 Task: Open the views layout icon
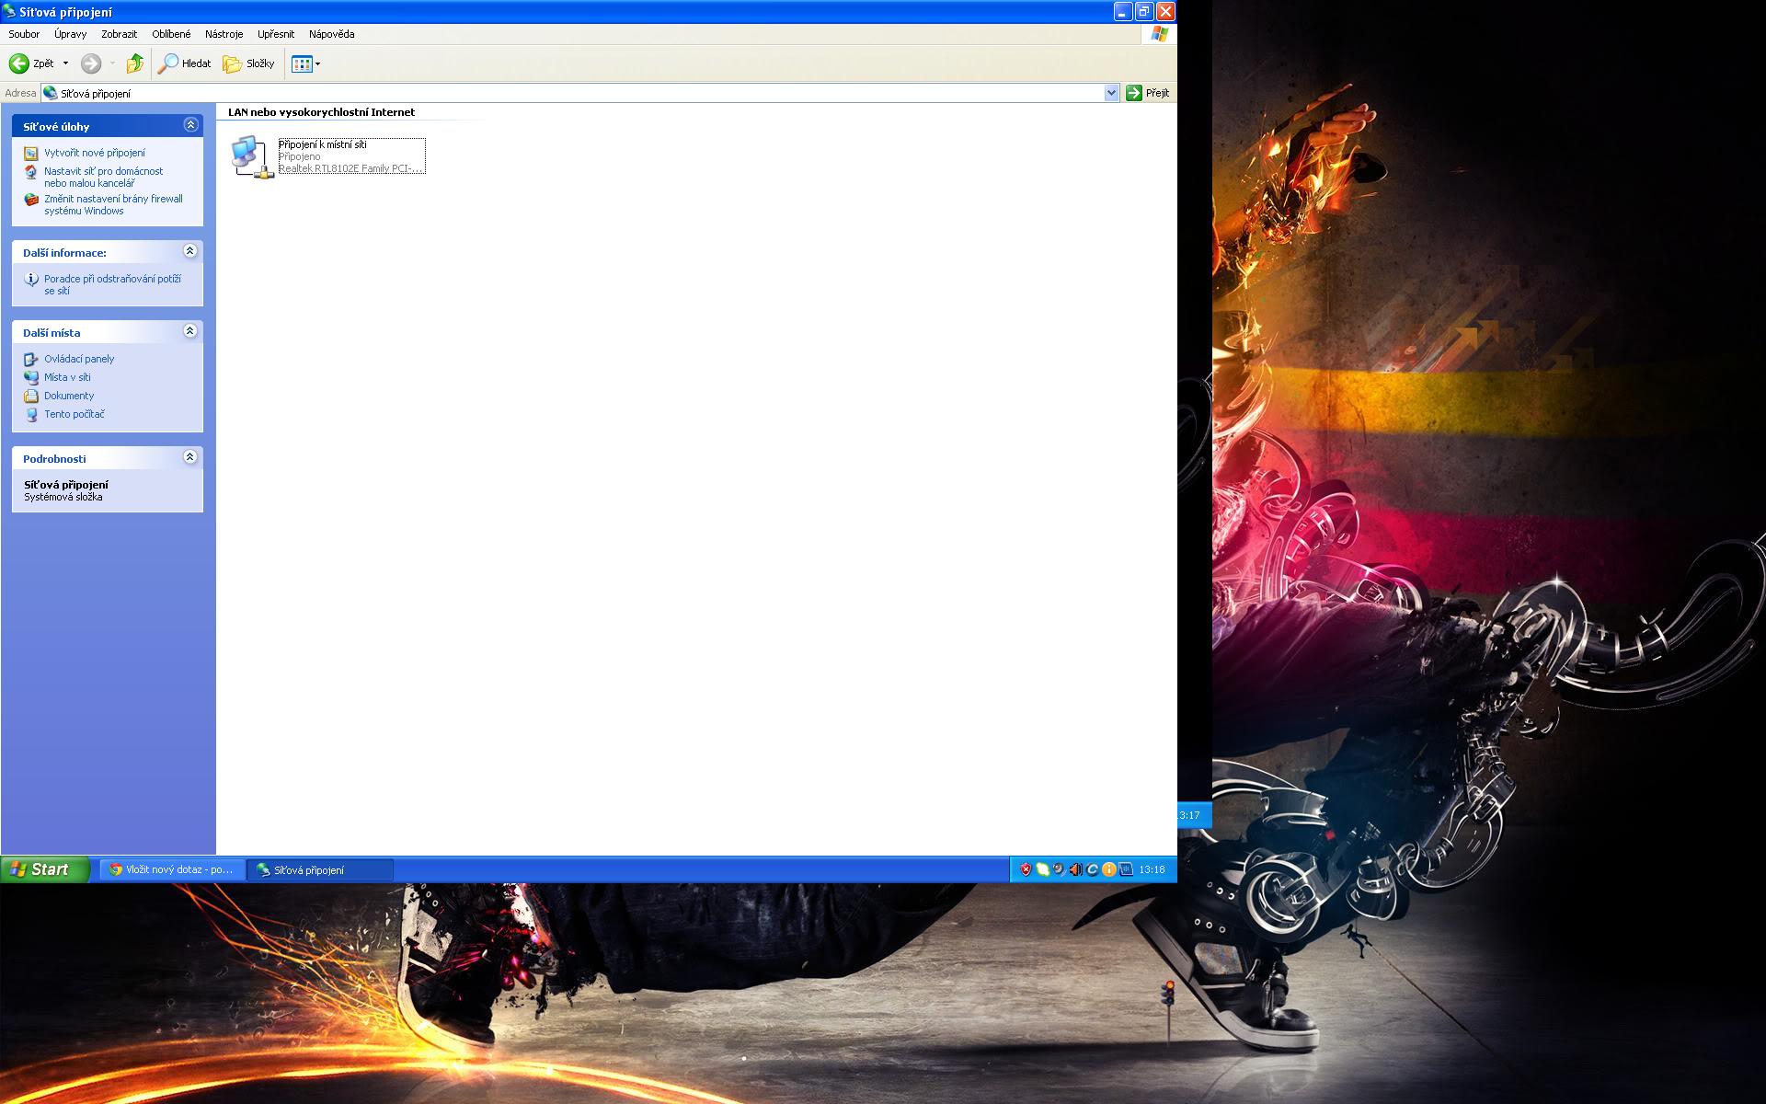[x=302, y=63]
